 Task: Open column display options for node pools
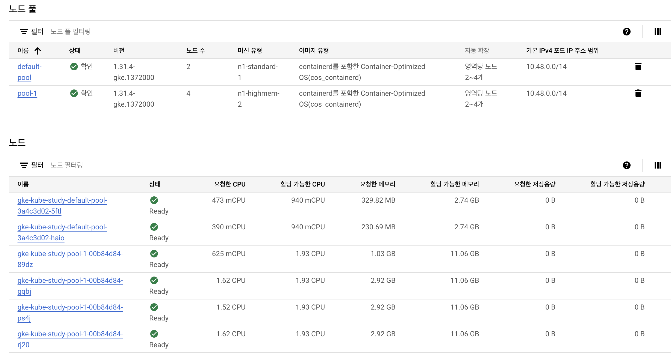tap(658, 32)
